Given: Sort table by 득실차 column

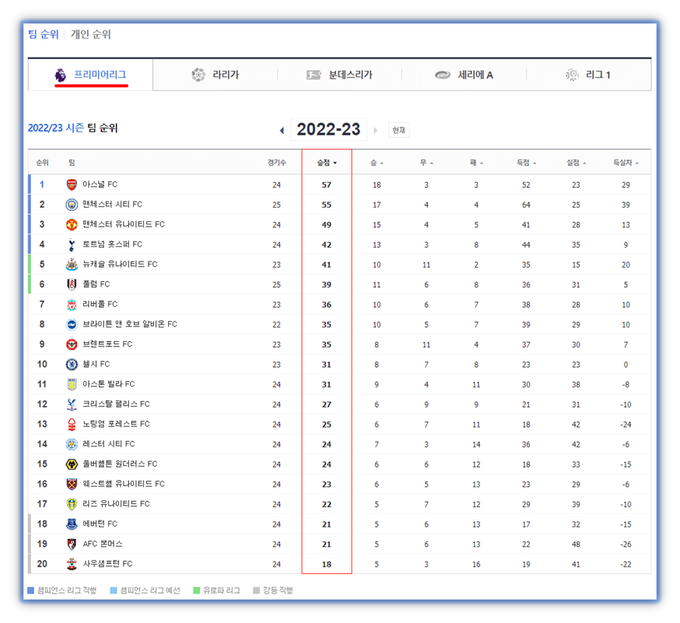Looking at the screenshot, I should click(x=625, y=163).
